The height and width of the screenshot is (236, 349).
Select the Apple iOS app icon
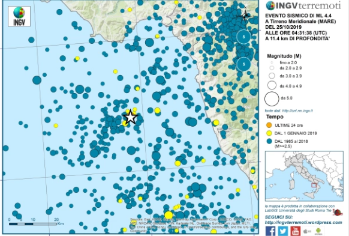(307, 231)
